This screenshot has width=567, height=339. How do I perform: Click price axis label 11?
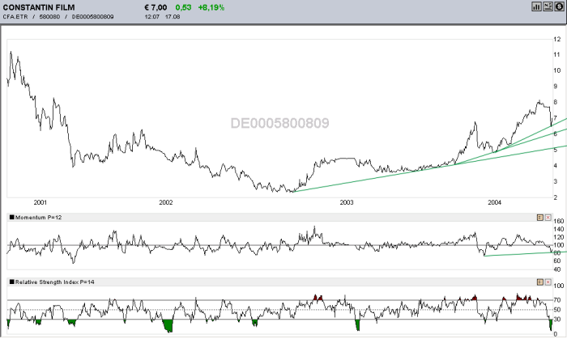point(557,54)
